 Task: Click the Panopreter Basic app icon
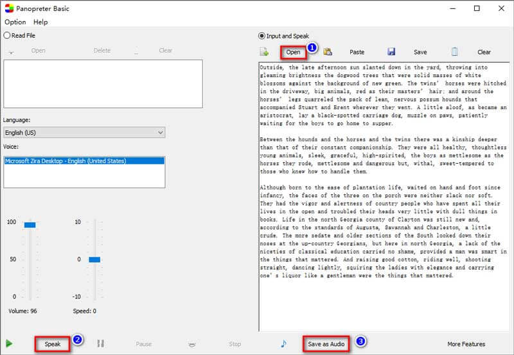point(9,8)
